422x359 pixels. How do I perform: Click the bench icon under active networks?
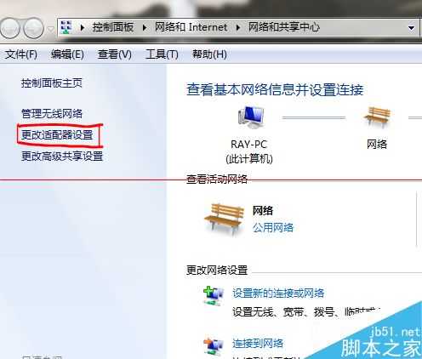pyautogui.click(x=224, y=219)
